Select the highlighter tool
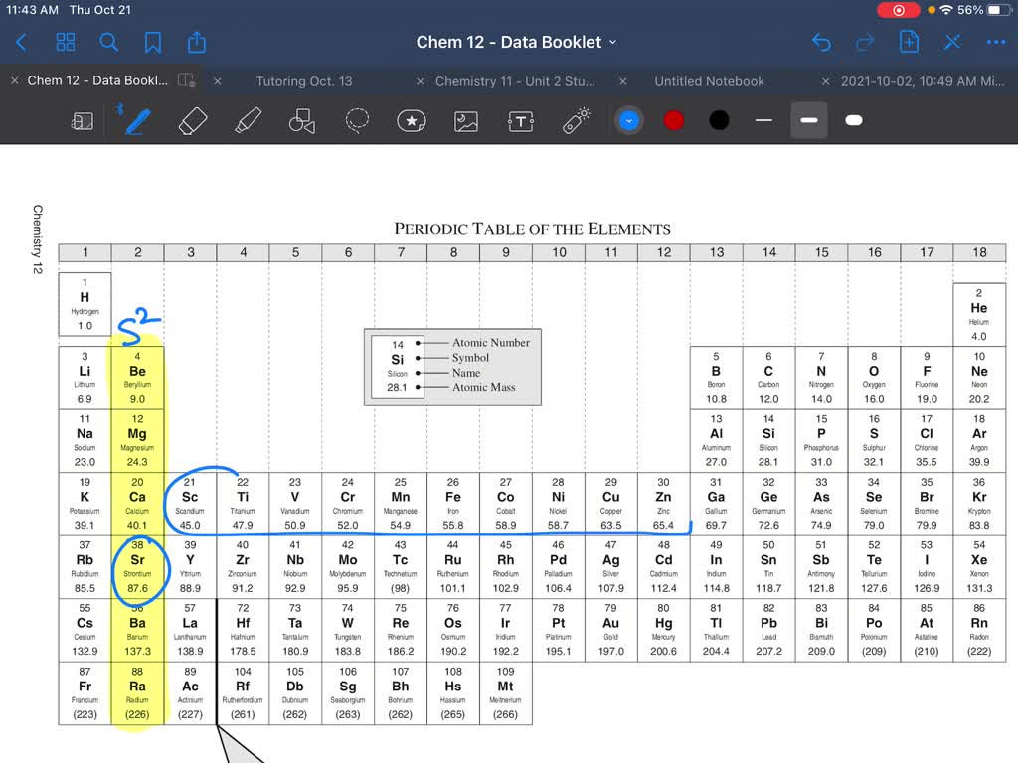Image resolution: width=1018 pixels, height=763 pixels. (x=248, y=120)
